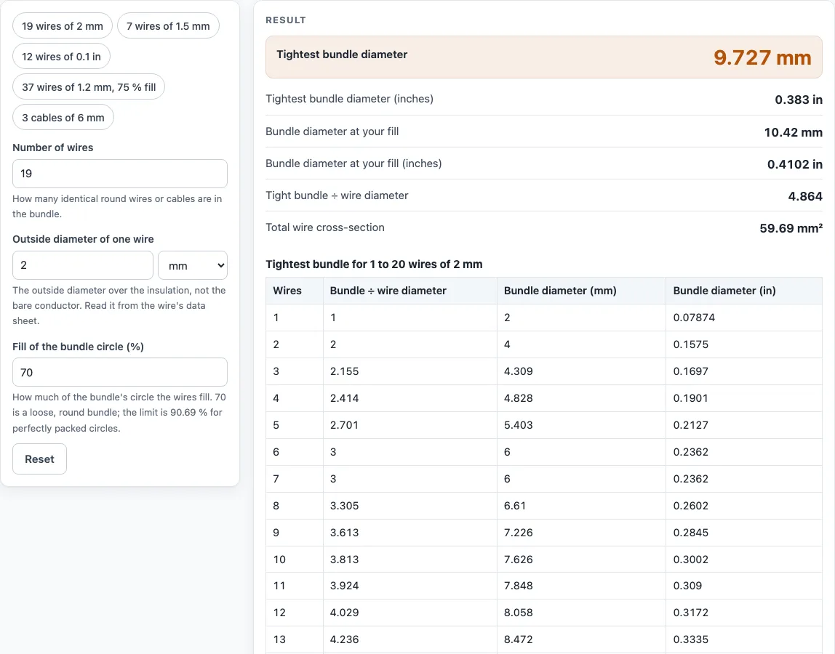835x654 pixels.
Task: Click the Reset button
Action: point(39,459)
